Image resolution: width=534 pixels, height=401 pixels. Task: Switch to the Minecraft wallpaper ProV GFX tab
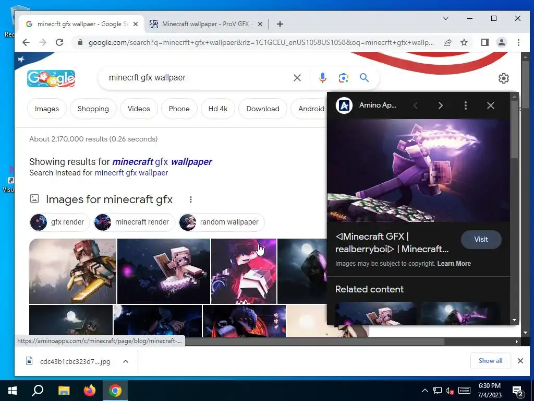pyautogui.click(x=205, y=24)
